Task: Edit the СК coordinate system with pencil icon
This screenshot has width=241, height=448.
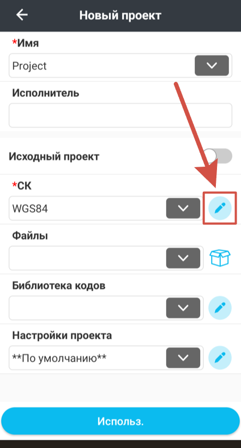Action: point(220,208)
